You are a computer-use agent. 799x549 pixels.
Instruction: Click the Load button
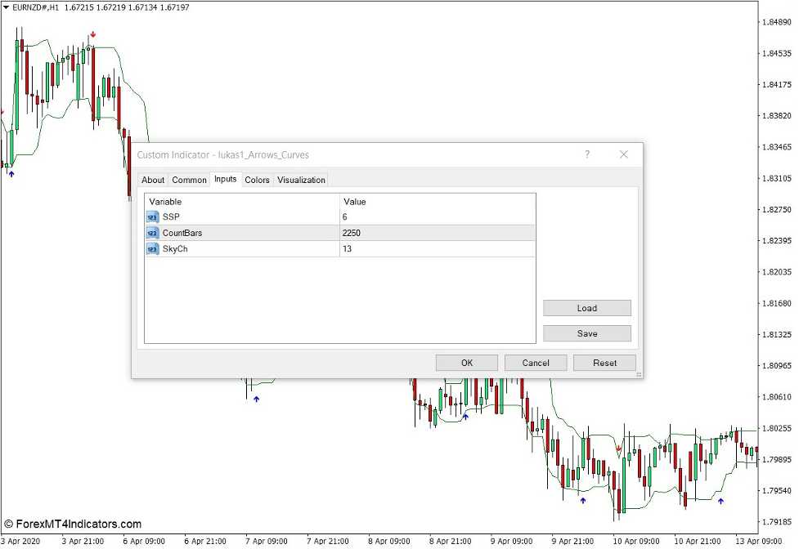[x=586, y=308]
